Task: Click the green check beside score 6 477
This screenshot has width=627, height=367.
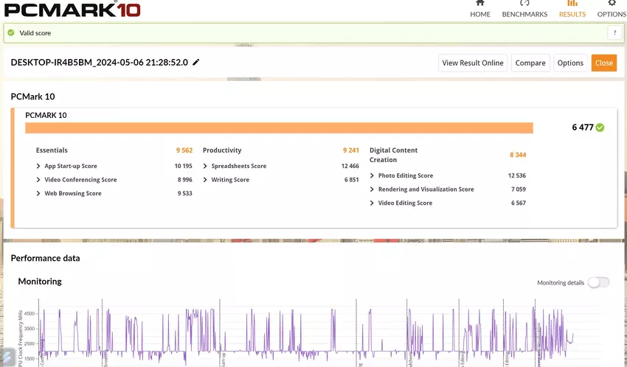Action: [600, 127]
